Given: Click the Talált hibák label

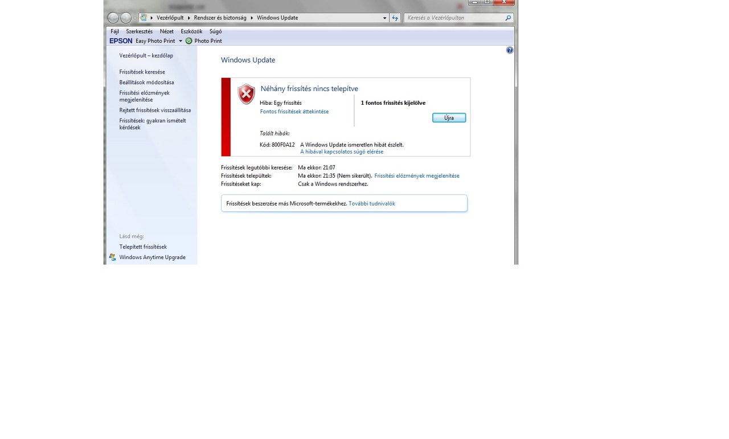Looking at the screenshot, I should [275, 133].
